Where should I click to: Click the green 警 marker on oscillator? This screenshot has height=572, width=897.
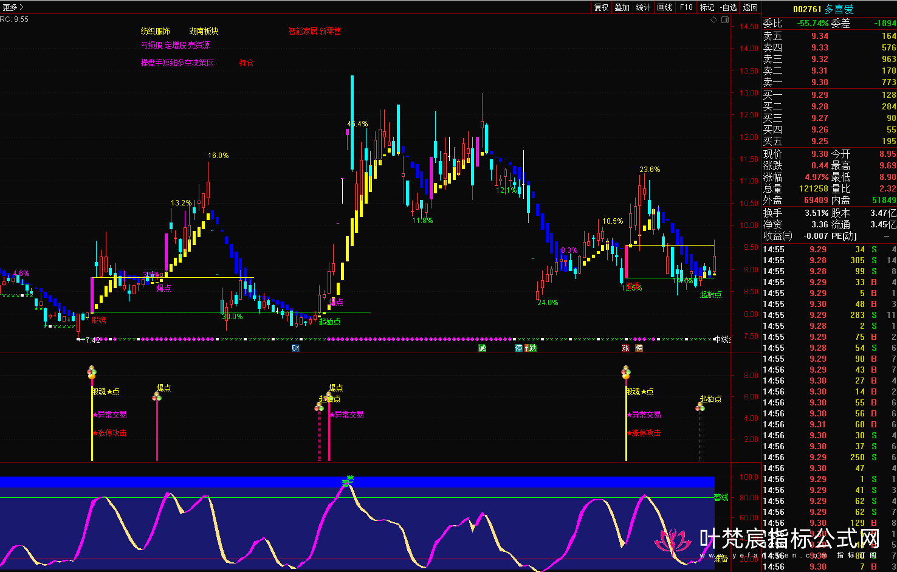[348, 480]
